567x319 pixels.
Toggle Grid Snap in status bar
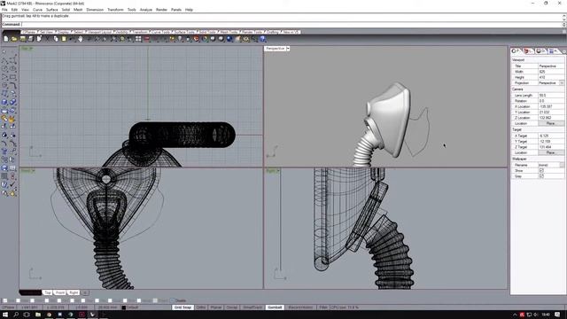tap(183, 307)
